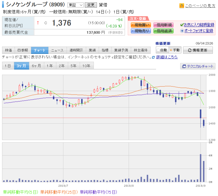Click the external link icon beside 詳細はこちら
Viewport: 218px width, 196px height.
click(153, 57)
